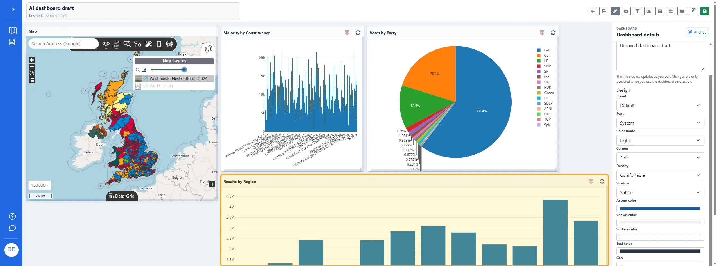This screenshot has width=717, height=266.
Task: Open the Color mode Light dropdown
Action: click(x=660, y=140)
